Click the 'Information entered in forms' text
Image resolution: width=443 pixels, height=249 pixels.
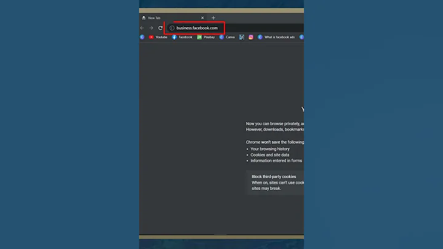pos(276,160)
